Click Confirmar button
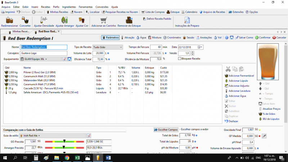This screenshot has width=288, height=162. (x=263, y=38)
